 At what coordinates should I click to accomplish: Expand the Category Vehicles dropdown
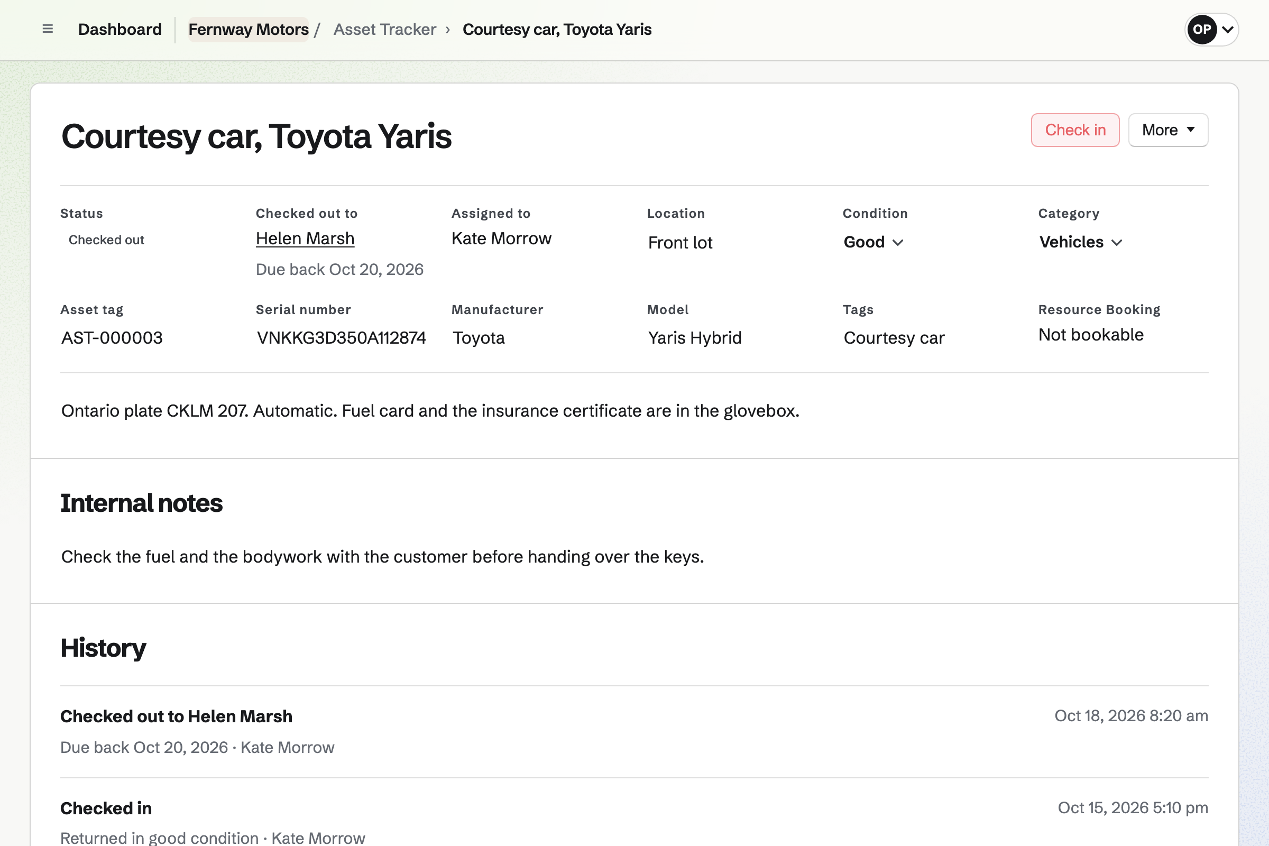coord(1081,242)
